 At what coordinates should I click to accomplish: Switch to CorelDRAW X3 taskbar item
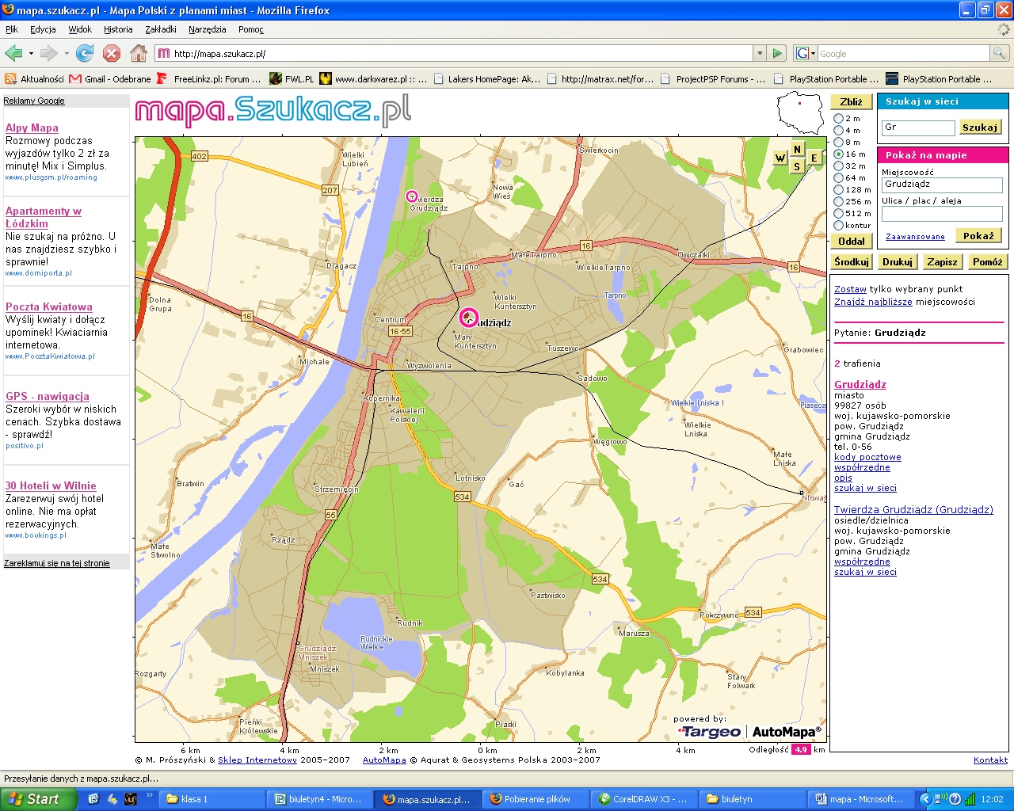pos(642,799)
